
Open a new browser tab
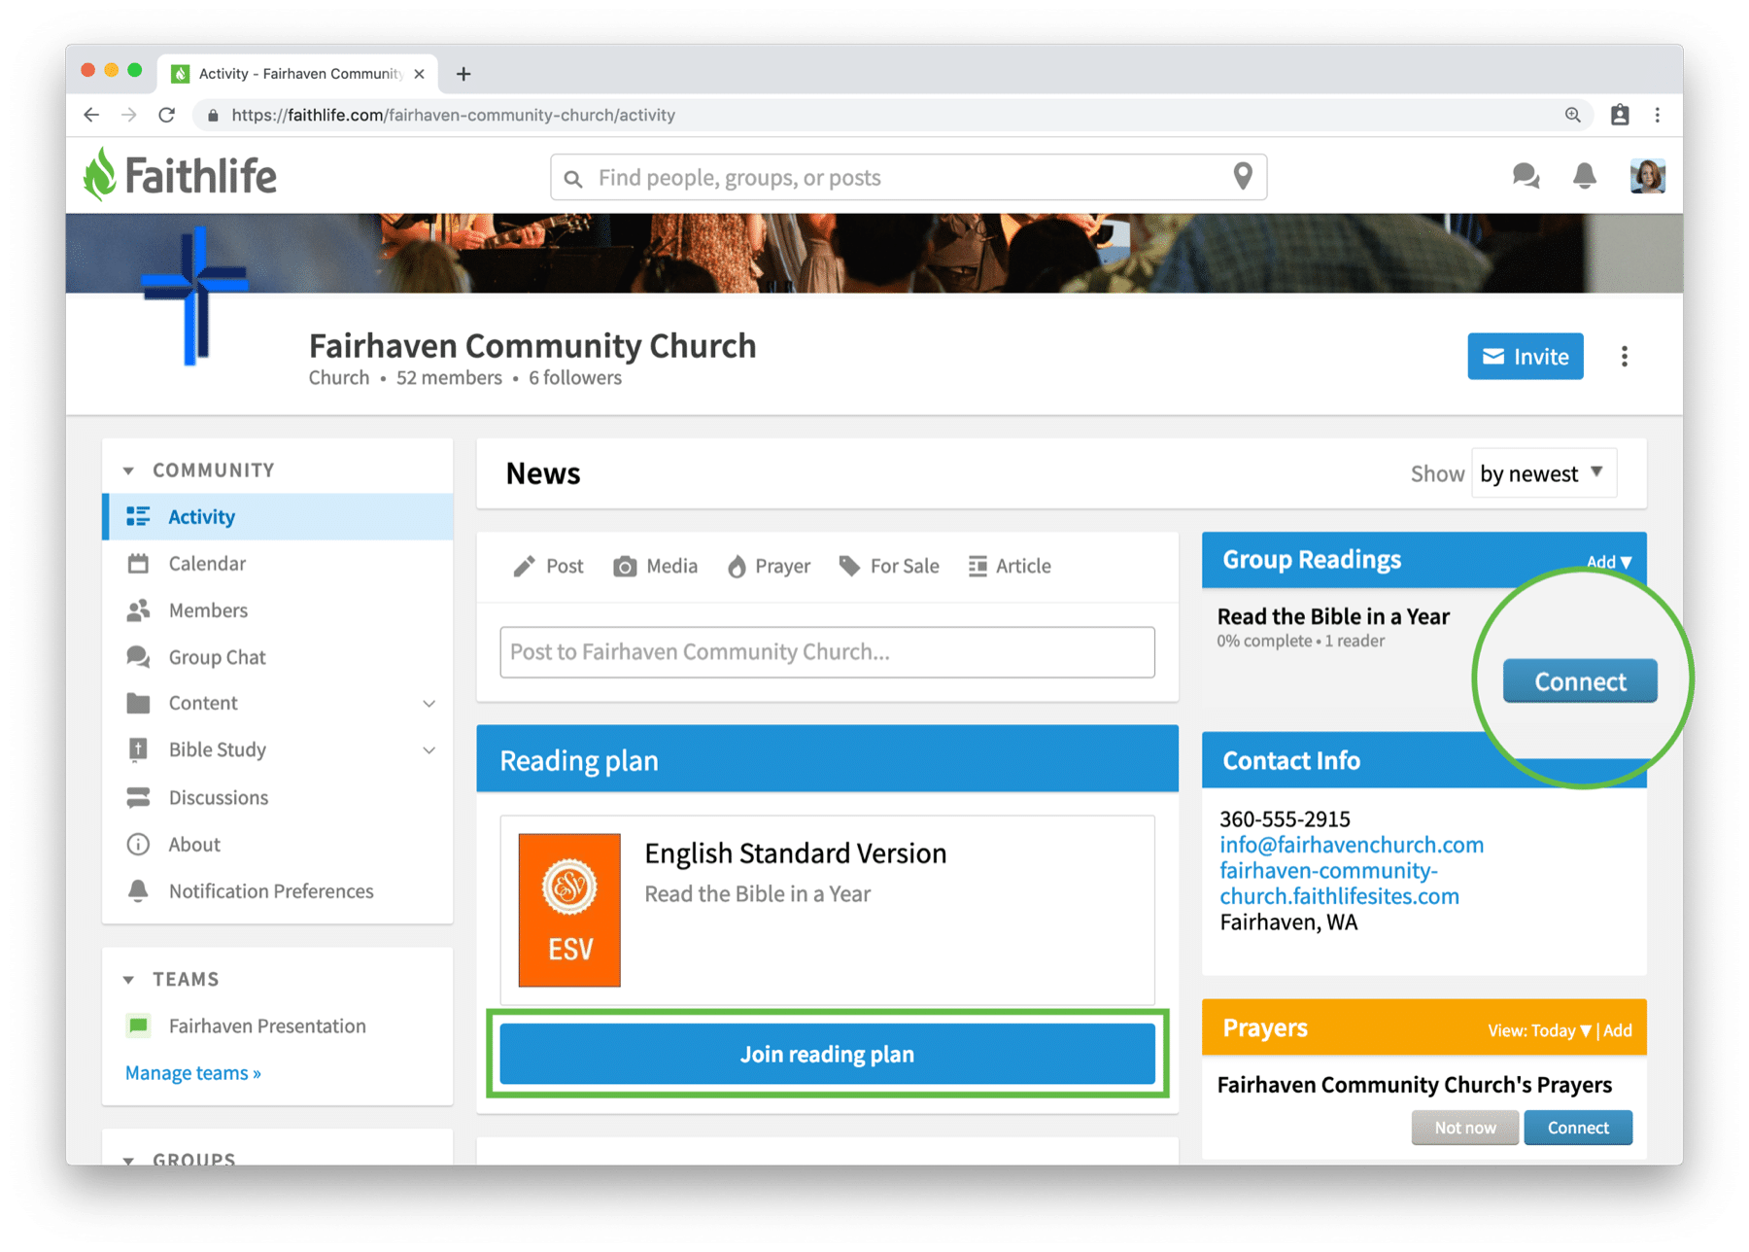[463, 74]
